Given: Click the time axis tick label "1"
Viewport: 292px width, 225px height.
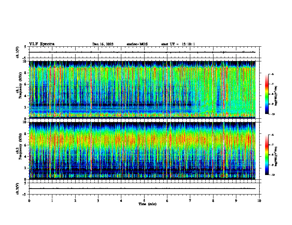Looking at the screenshot, I should point(52,201).
